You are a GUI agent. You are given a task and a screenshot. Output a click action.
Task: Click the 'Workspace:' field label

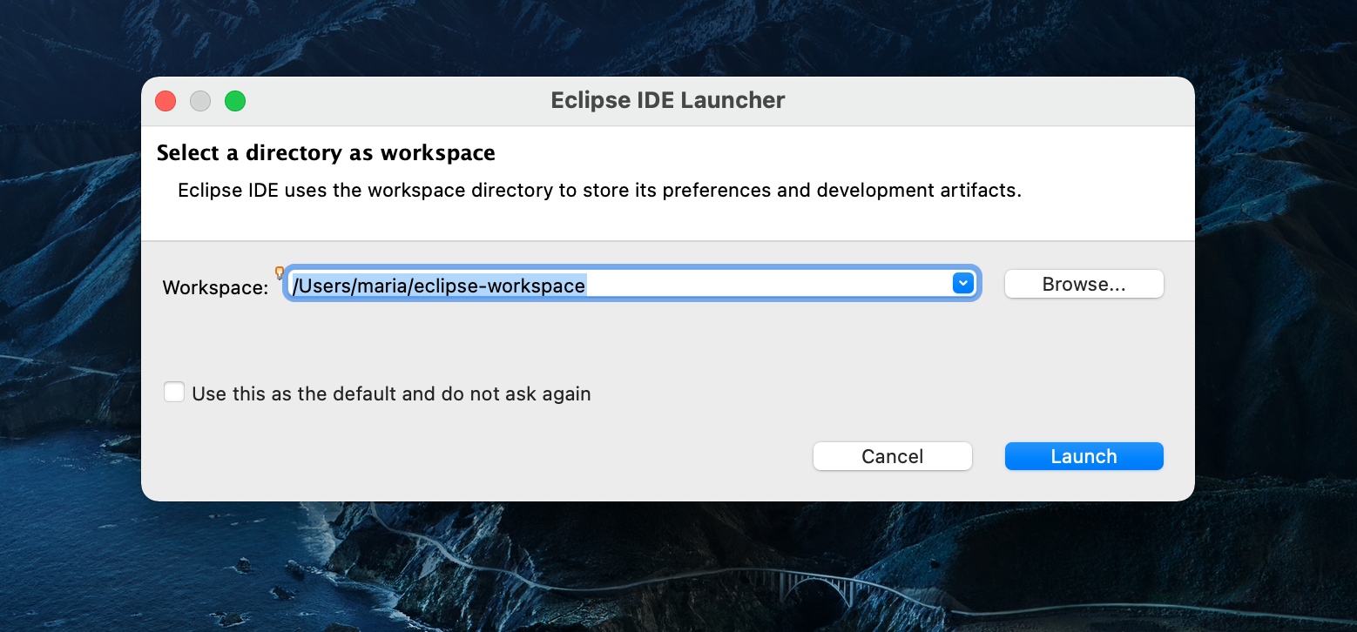coord(215,288)
